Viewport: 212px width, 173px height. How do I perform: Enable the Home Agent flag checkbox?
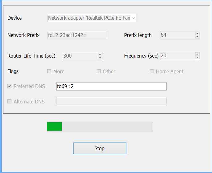(152, 71)
